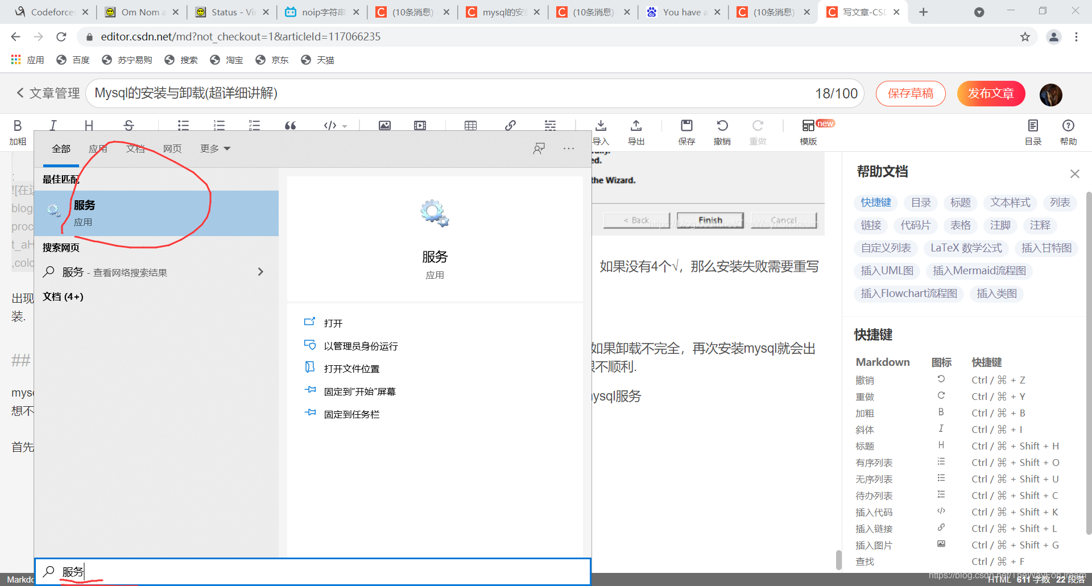Apply strikethrough formatting icon
The width and height of the screenshot is (1092, 586).
[x=129, y=126]
